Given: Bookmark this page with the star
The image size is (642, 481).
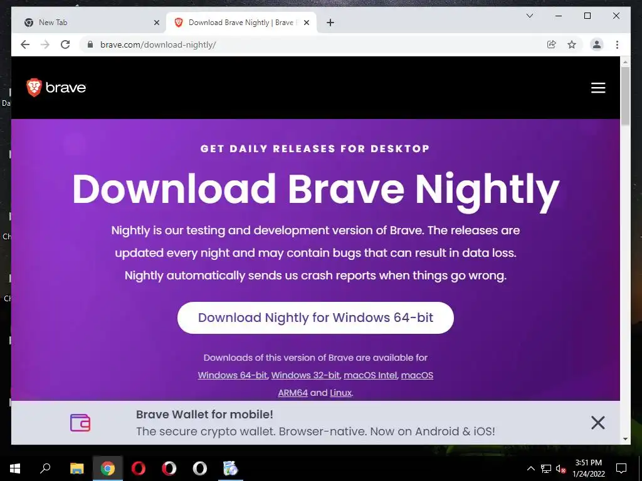Looking at the screenshot, I should [x=572, y=44].
